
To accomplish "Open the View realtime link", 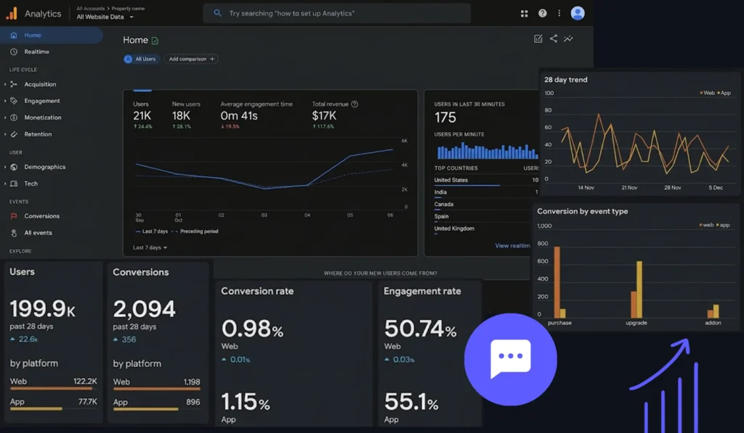I will (x=513, y=246).
